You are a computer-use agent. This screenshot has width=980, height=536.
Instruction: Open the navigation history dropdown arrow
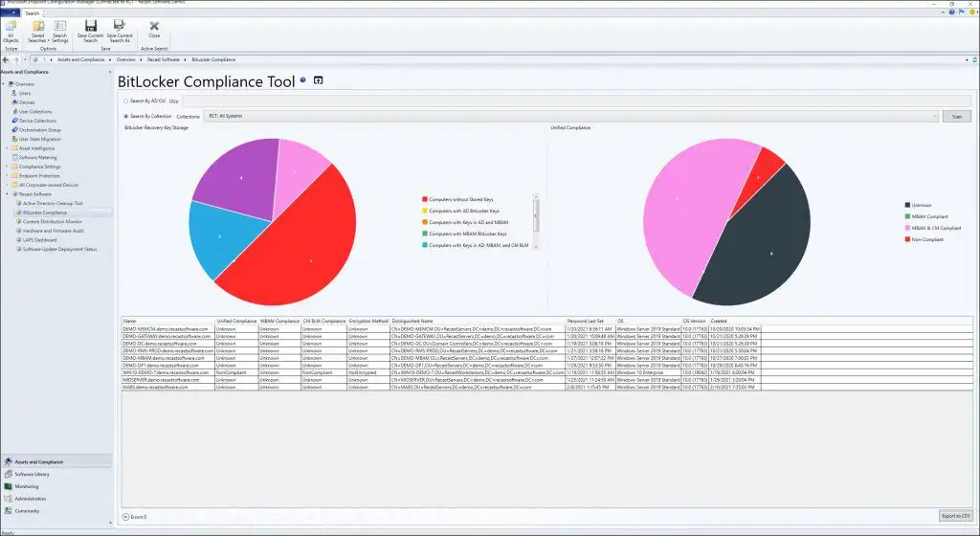pos(25,60)
